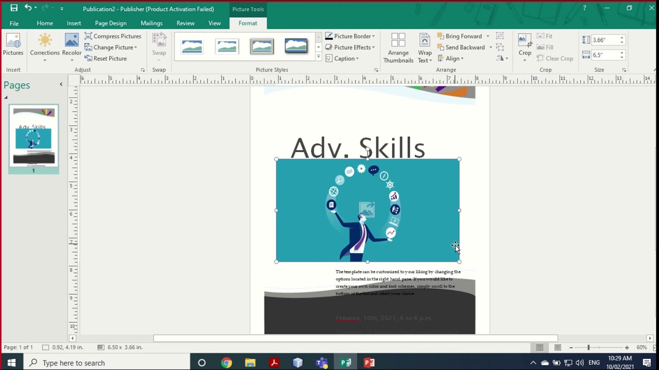The height and width of the screenshot is (370, 659).
Task: Open Google Chrome from the taskbar
Action: click(x=227, y=363)
